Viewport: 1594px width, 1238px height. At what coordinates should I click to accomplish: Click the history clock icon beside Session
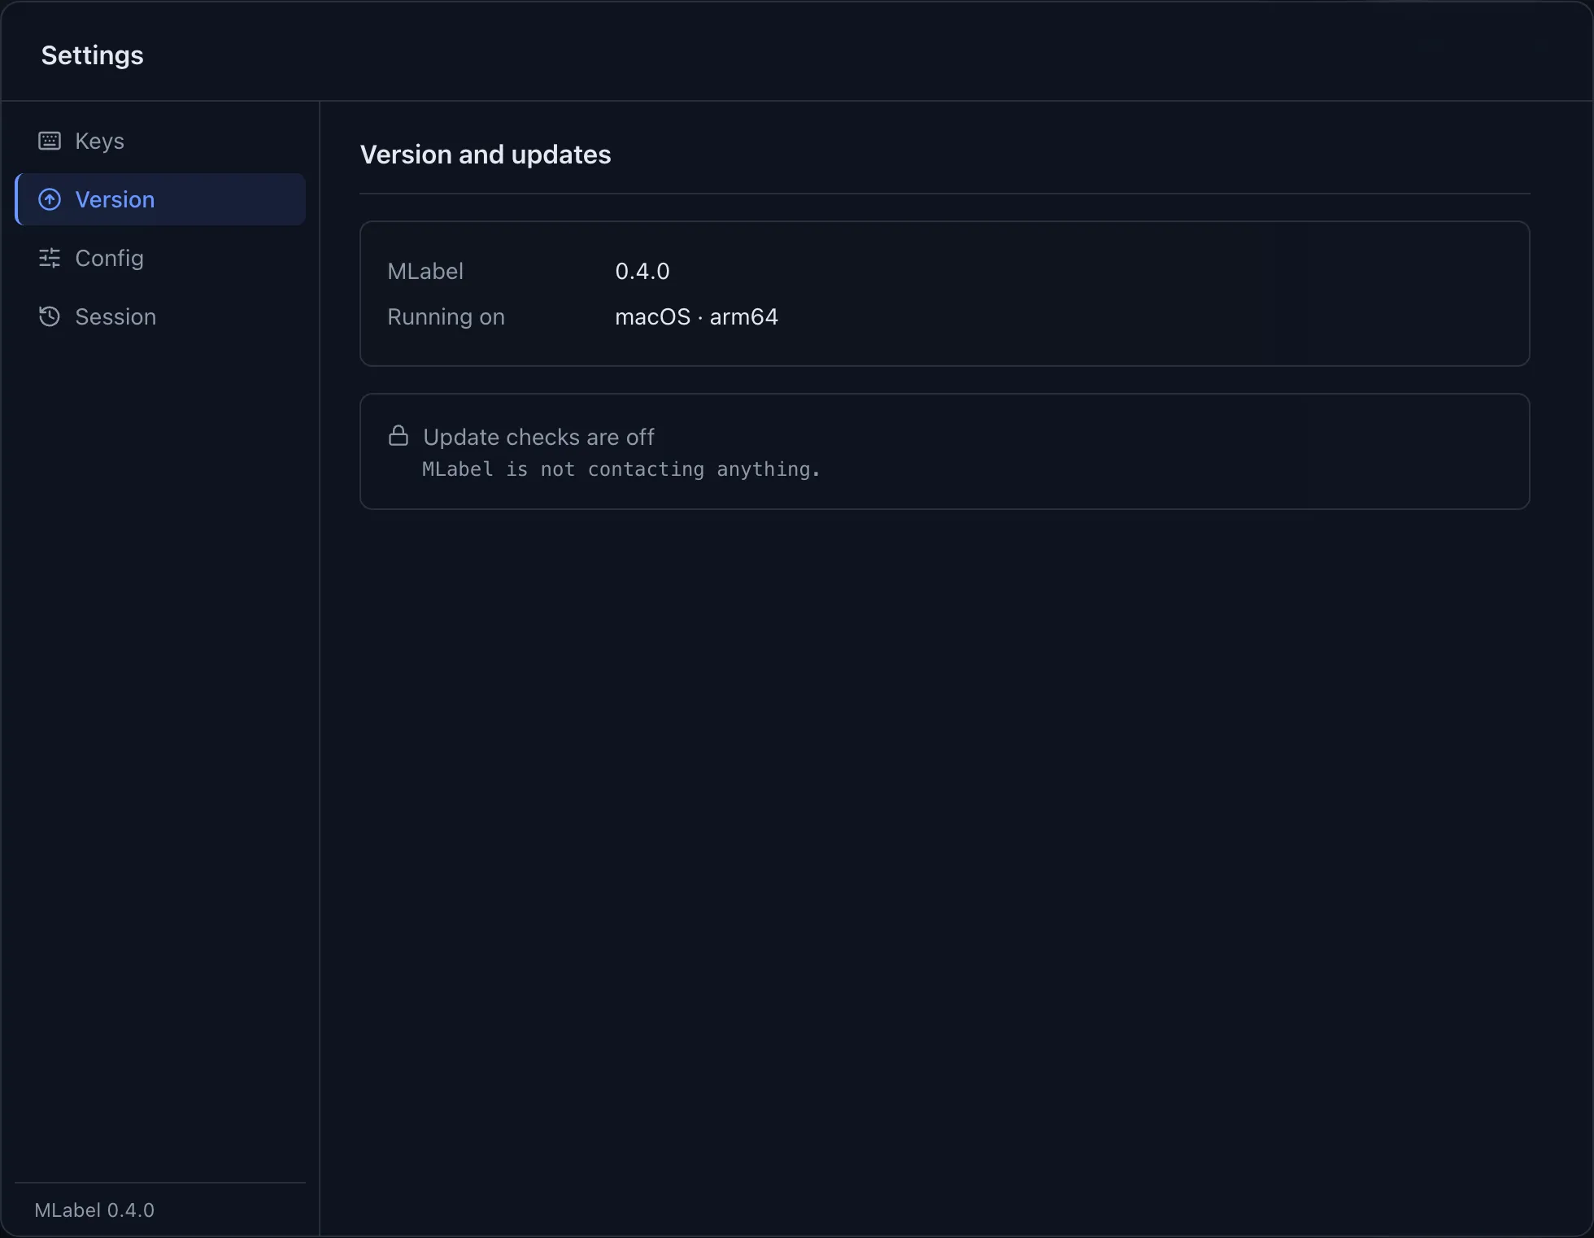coord(50,316)
